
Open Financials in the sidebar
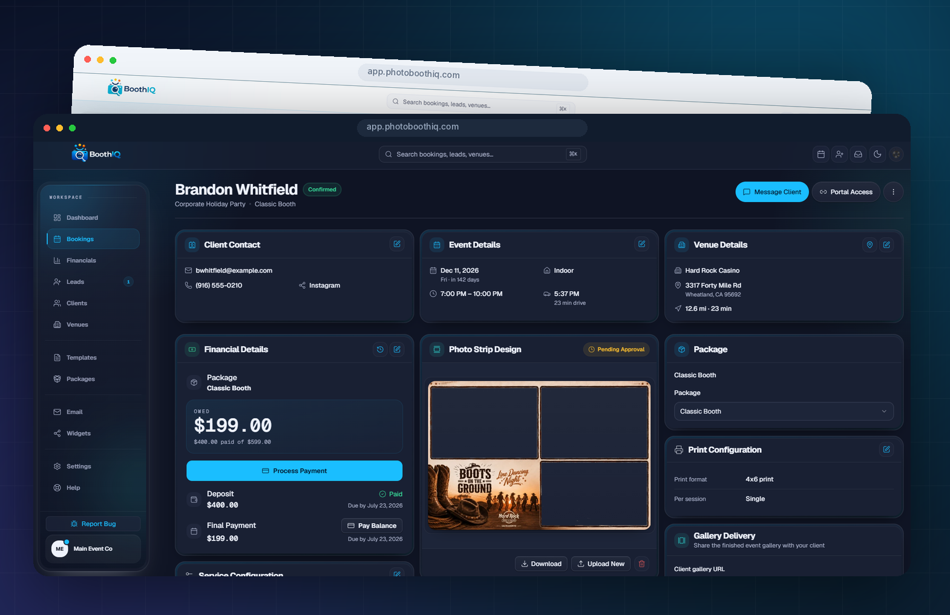pyautogui.click(x=93, y=260)
